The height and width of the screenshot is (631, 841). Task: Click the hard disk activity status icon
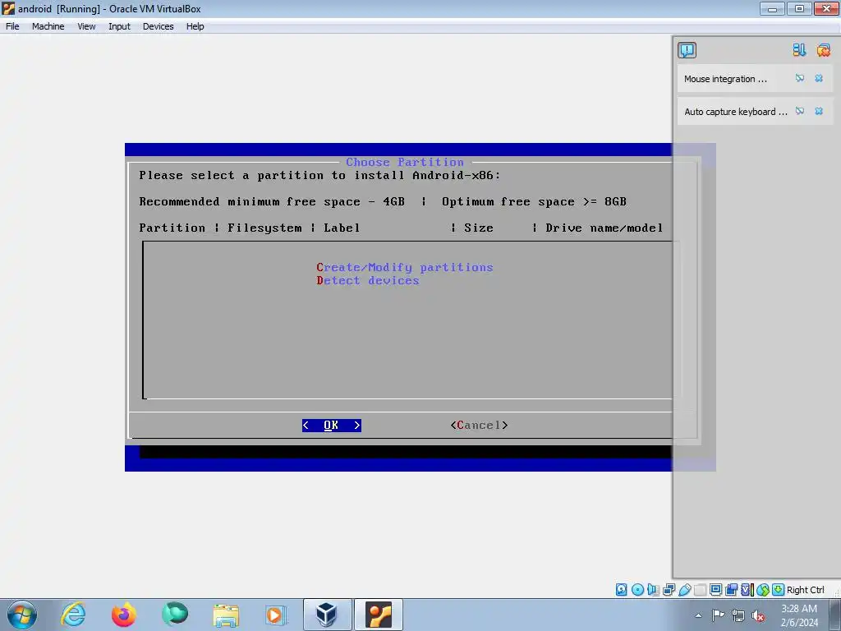tap(621, 590)
